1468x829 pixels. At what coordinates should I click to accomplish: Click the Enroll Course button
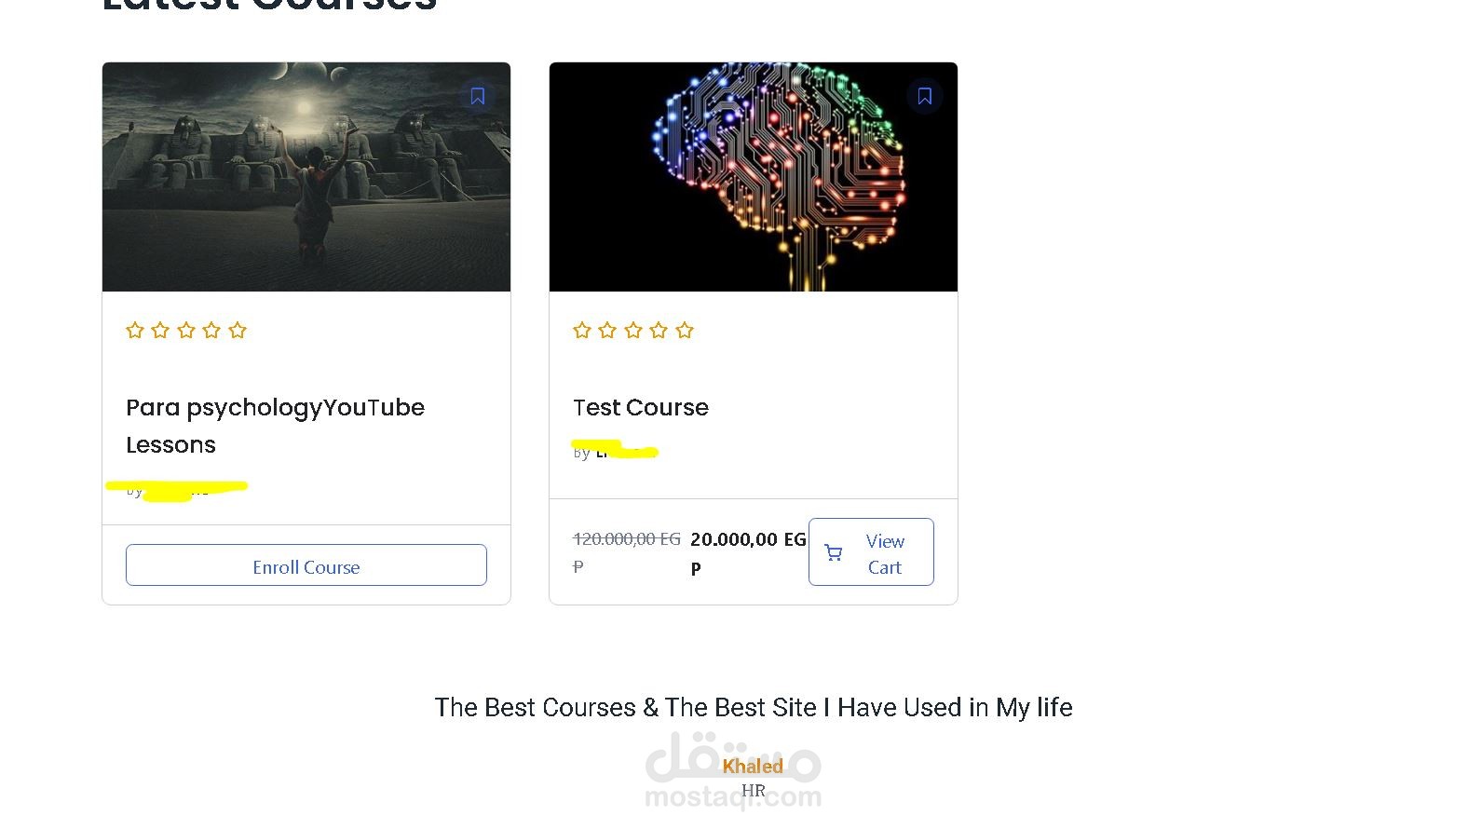(306, 565)
